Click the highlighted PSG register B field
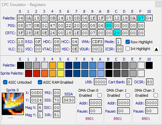162x125 pixels. click(109, 26)
